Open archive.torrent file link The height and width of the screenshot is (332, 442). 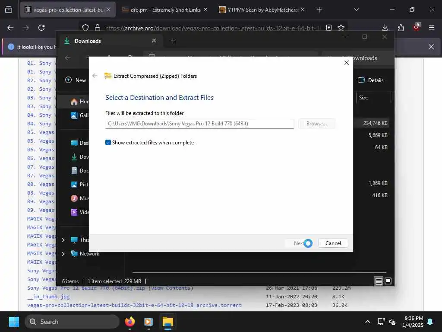135,305
